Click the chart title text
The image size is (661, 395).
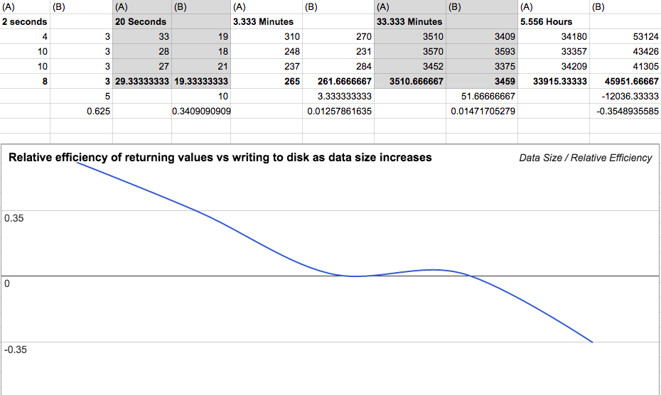220,158
